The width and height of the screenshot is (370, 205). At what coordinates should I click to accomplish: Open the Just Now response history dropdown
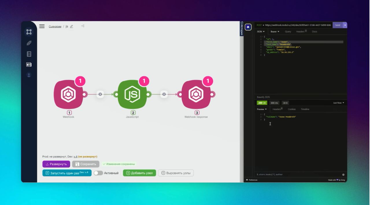point(339,103)
